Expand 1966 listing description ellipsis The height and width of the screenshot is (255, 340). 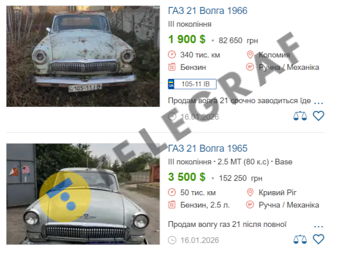pyautogui.click(x=319, y=102)
